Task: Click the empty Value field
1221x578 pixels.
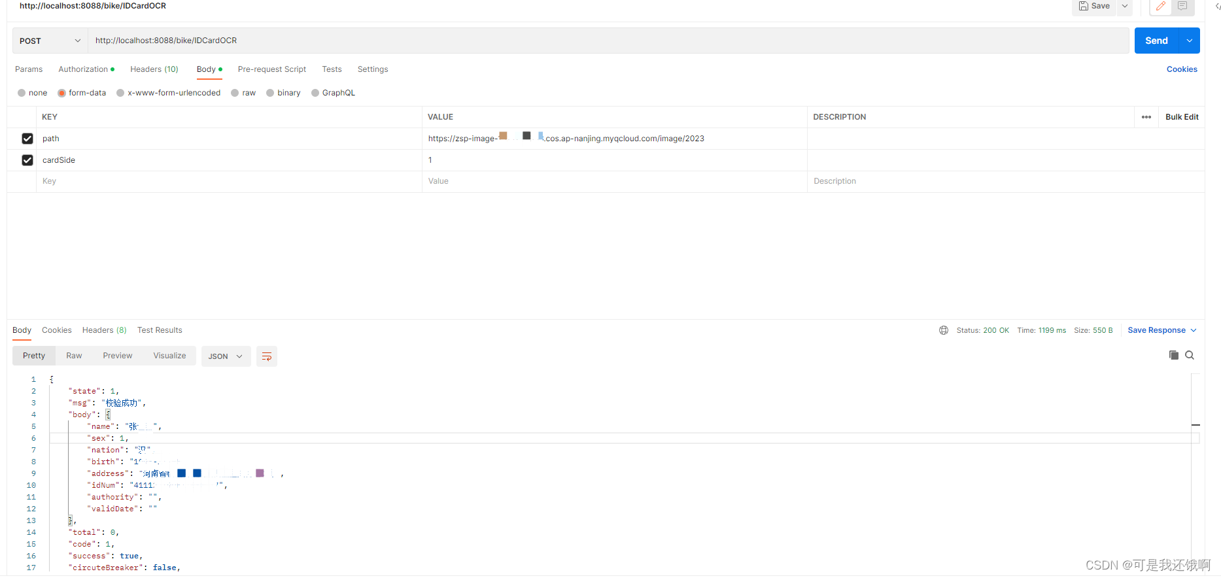Action: [615, 181]
